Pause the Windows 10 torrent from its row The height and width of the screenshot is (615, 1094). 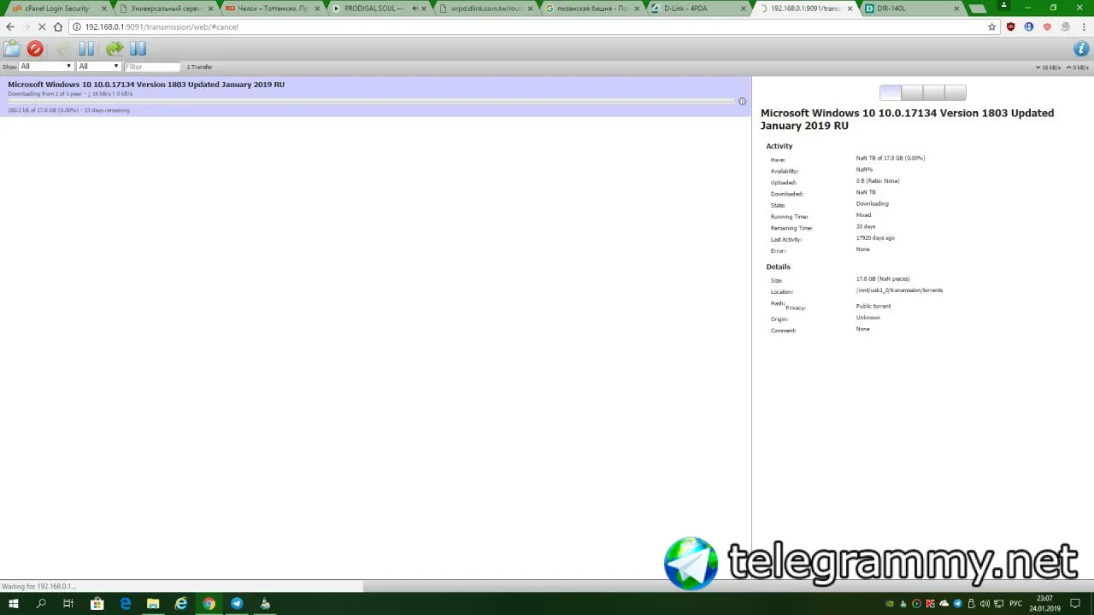(x=742, y=101)
